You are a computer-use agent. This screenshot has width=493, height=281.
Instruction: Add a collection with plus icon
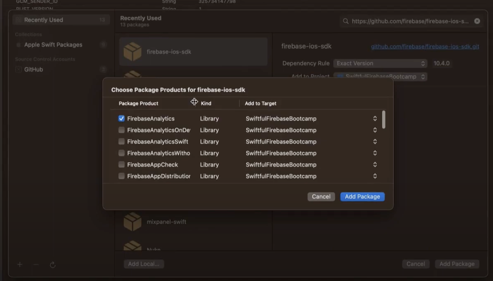(x=20, y=264)
